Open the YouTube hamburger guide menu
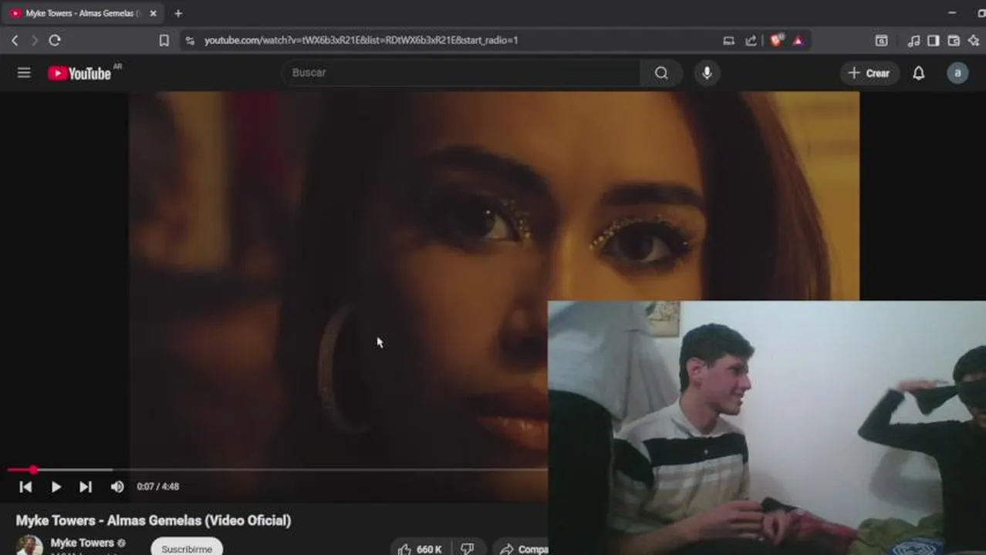This screenshot has height=555, width=986. point(24,72)
